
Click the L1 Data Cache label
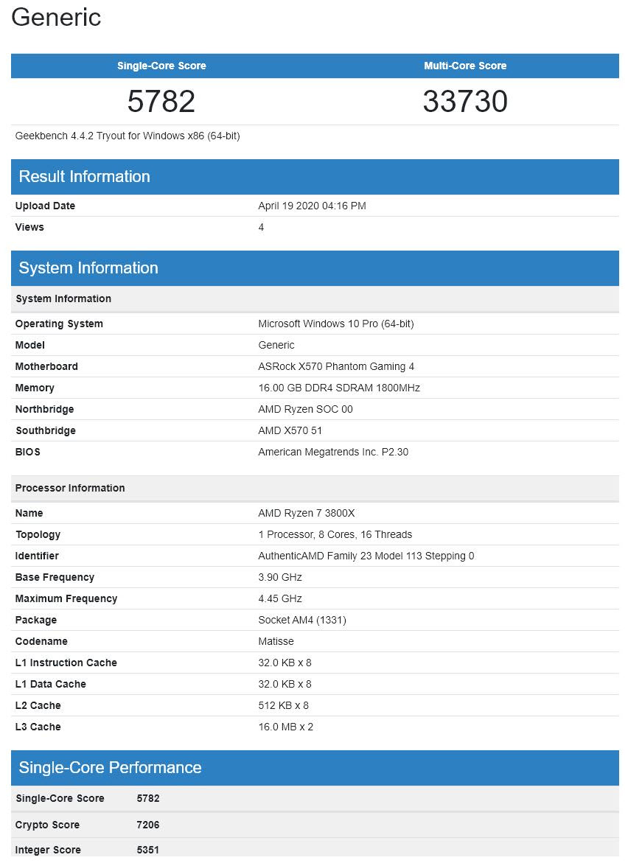click(51, 685)
